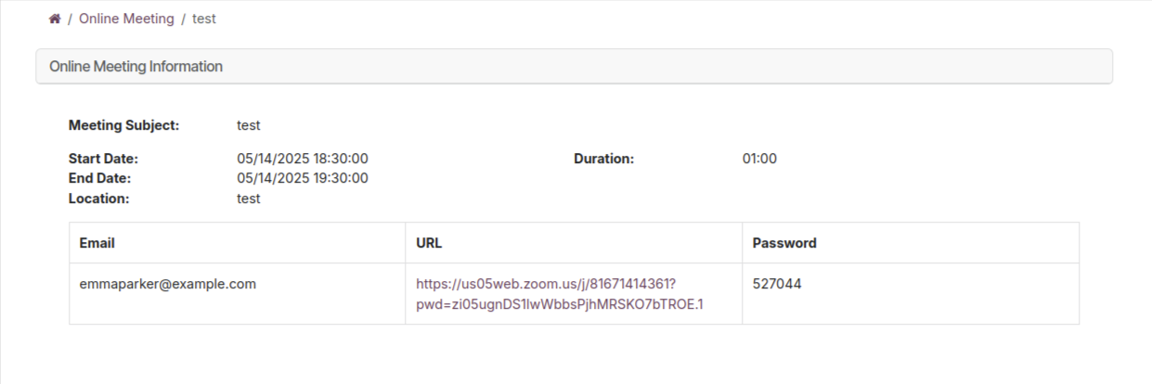Screen dimensions: 1152x384
Task: Click the password value 527044
Action: pyautogui.click(x=777, y=284)
